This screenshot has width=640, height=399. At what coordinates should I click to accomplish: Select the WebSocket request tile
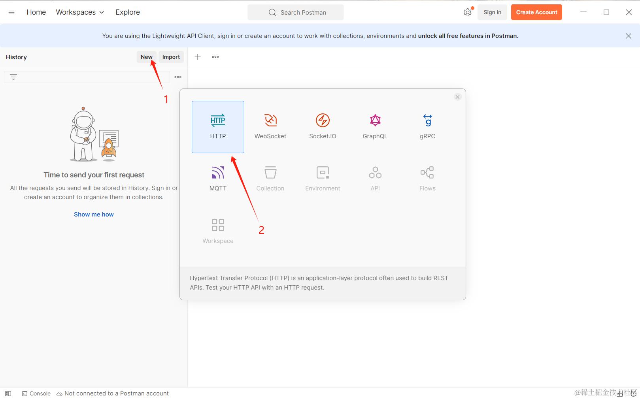click(270, 127)
